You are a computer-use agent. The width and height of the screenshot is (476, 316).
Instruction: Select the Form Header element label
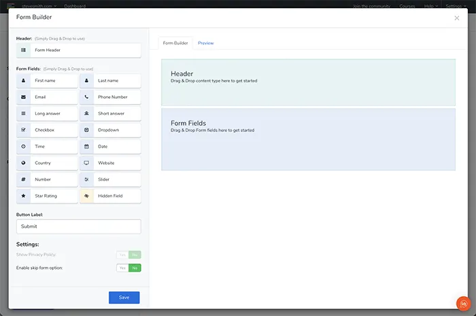click(48, 50)
